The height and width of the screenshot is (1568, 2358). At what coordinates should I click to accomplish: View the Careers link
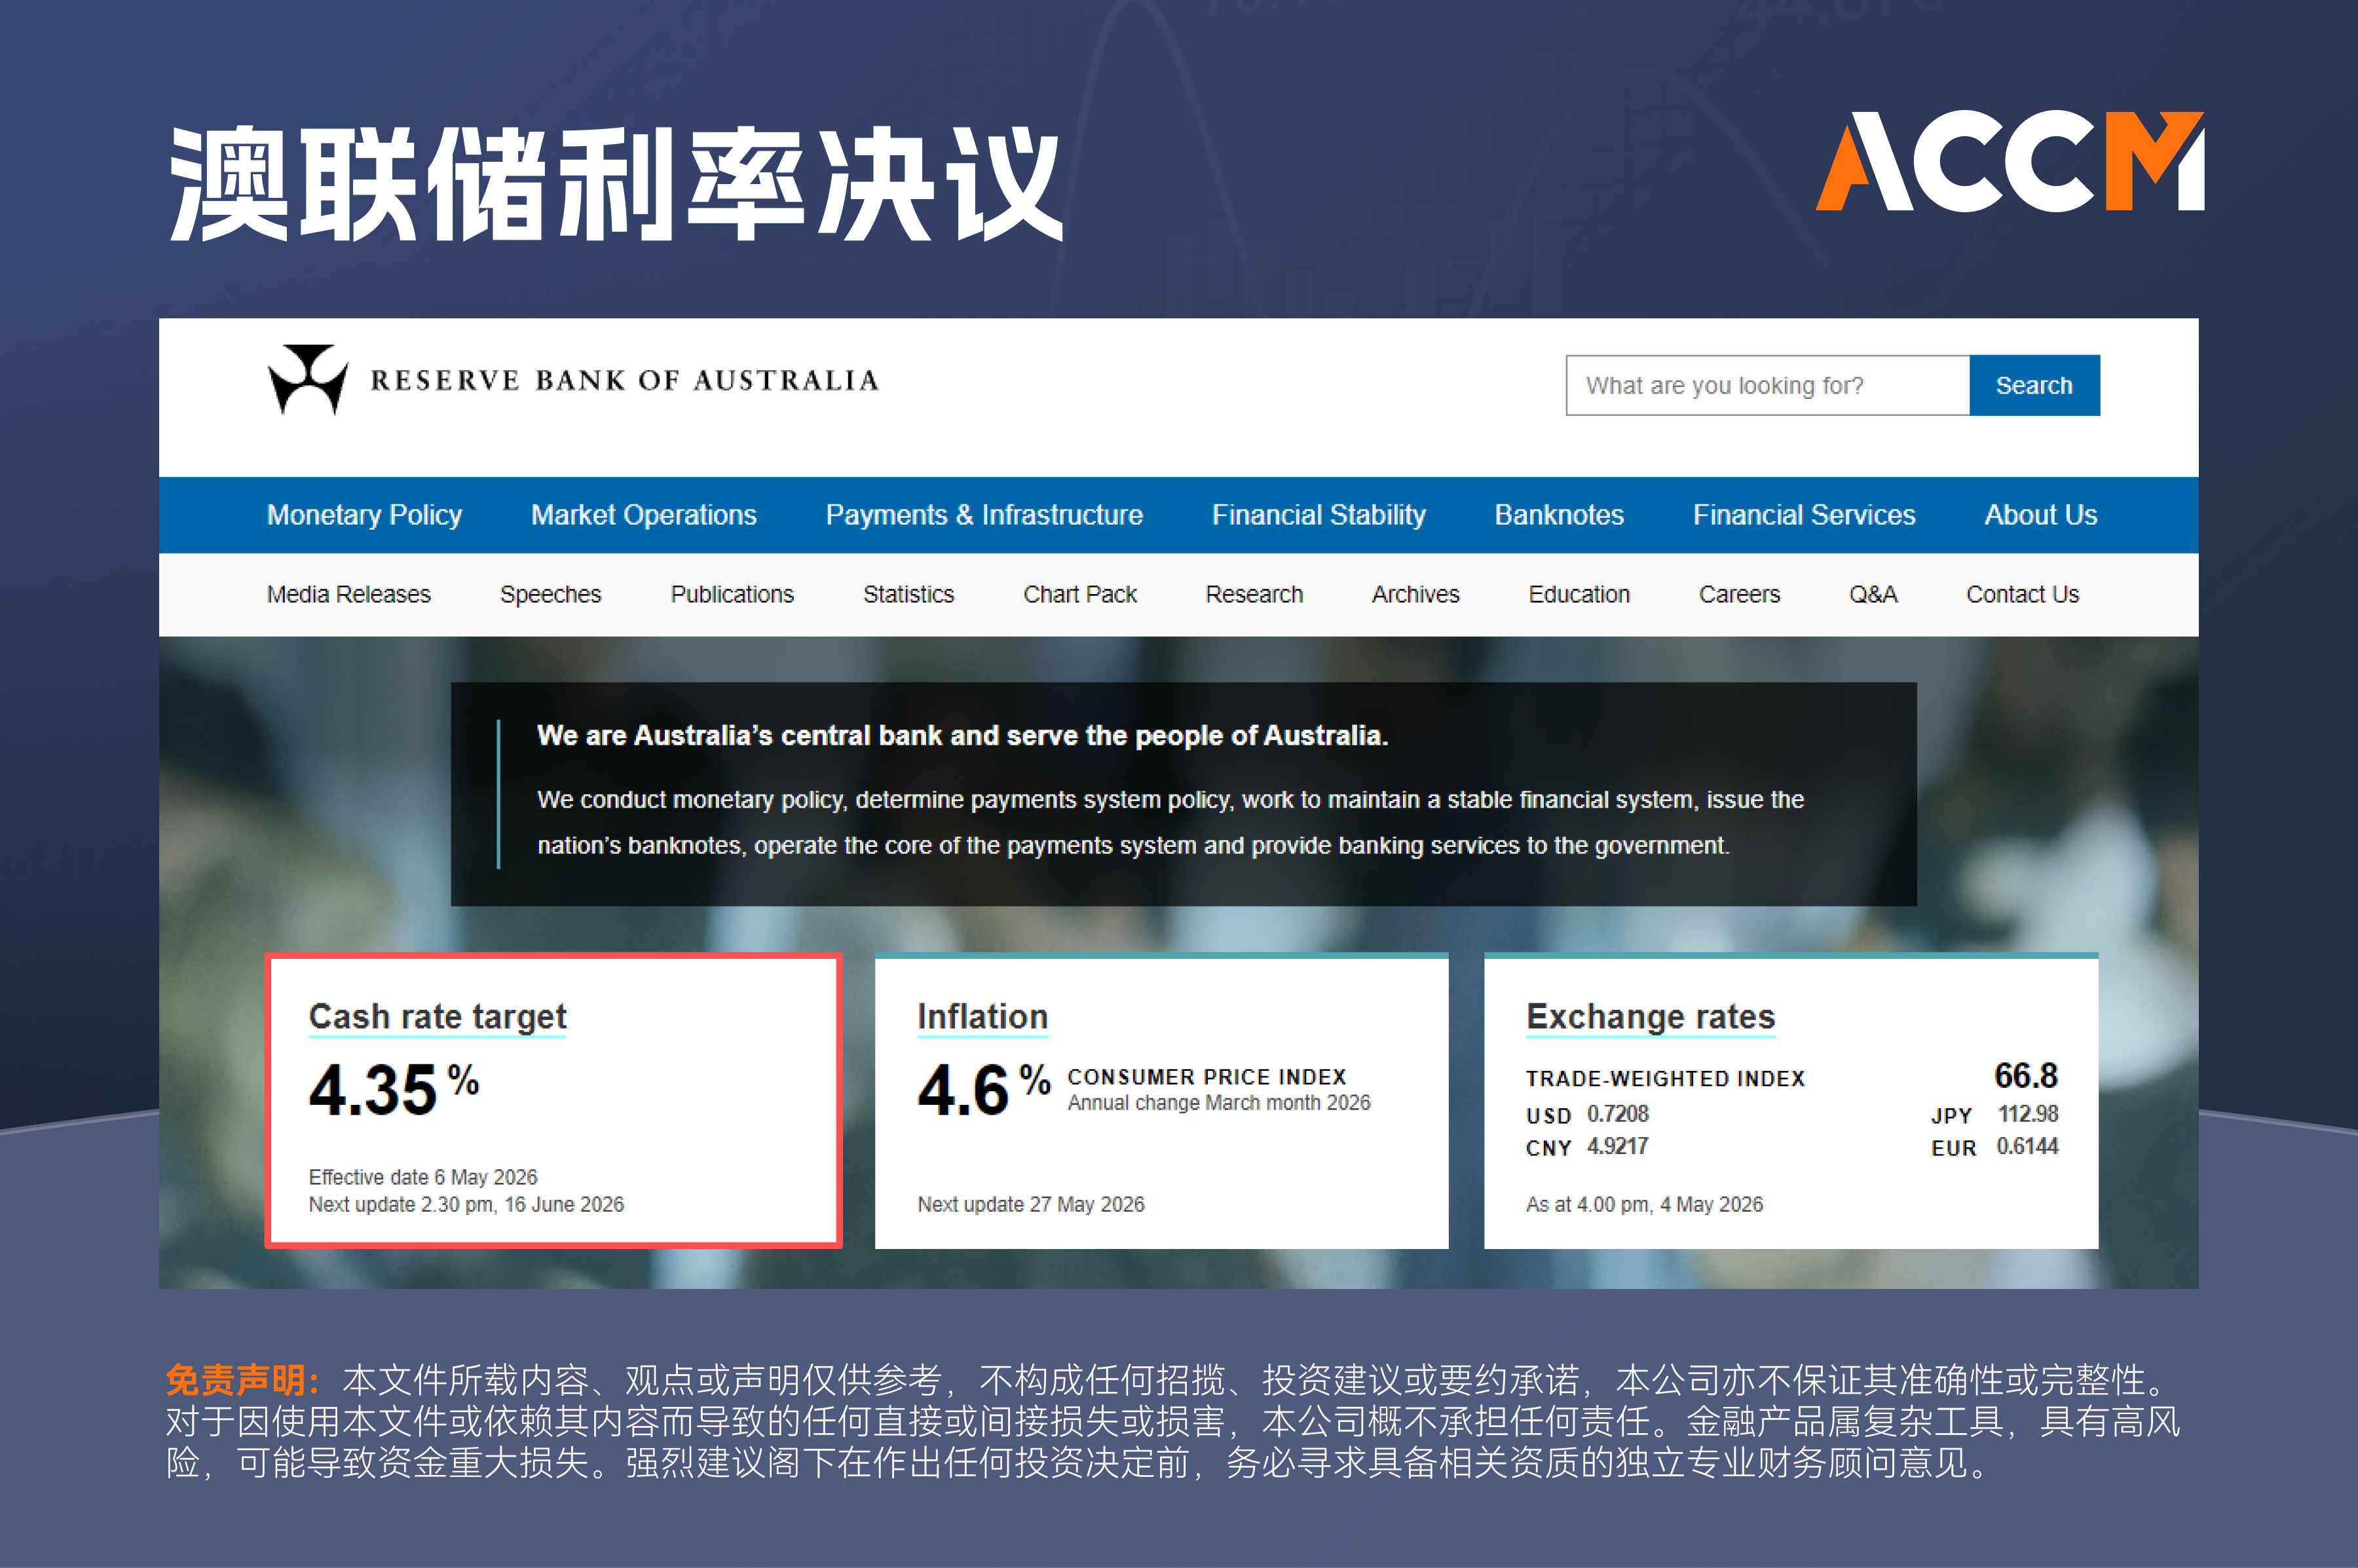click(x=1739, y=594)
